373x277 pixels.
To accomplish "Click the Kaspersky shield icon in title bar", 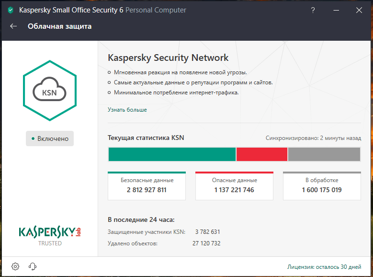I will [x=11, y=10].
